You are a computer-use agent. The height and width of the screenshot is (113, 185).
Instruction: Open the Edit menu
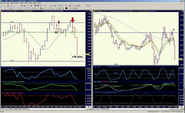click(5, 3)
